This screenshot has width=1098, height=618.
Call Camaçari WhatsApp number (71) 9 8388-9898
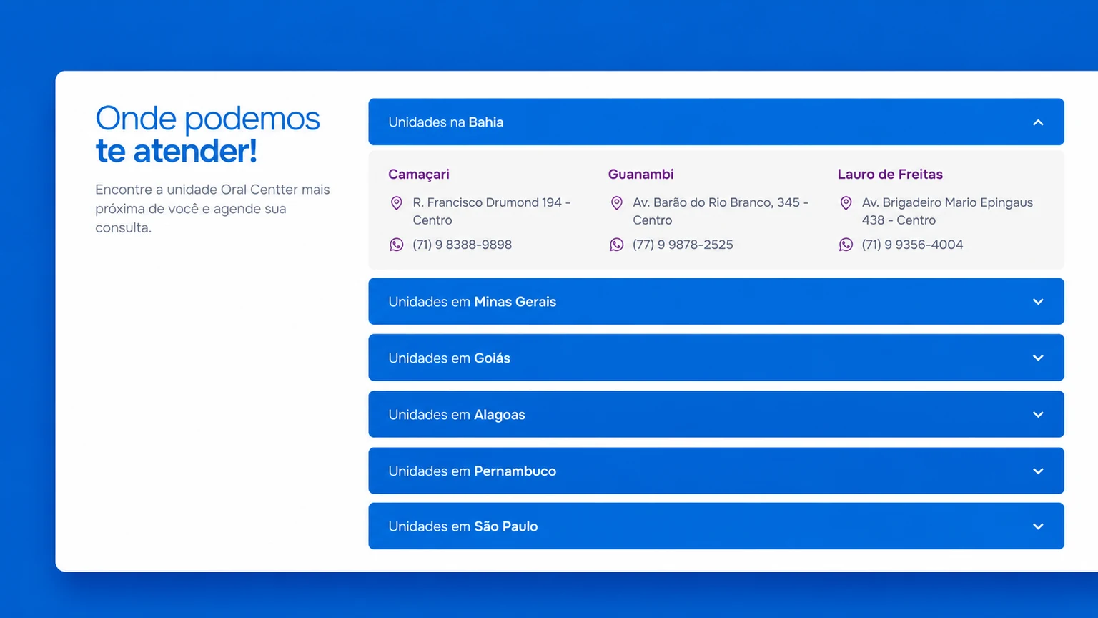coord(463,245)
